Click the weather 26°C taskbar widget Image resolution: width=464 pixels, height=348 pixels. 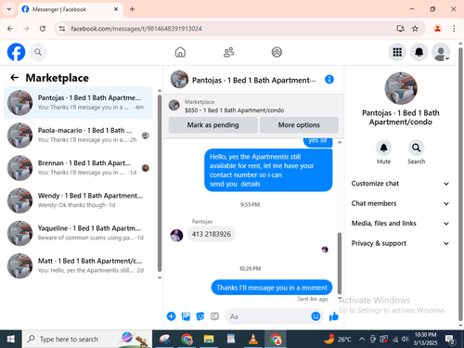pos(338,340)
